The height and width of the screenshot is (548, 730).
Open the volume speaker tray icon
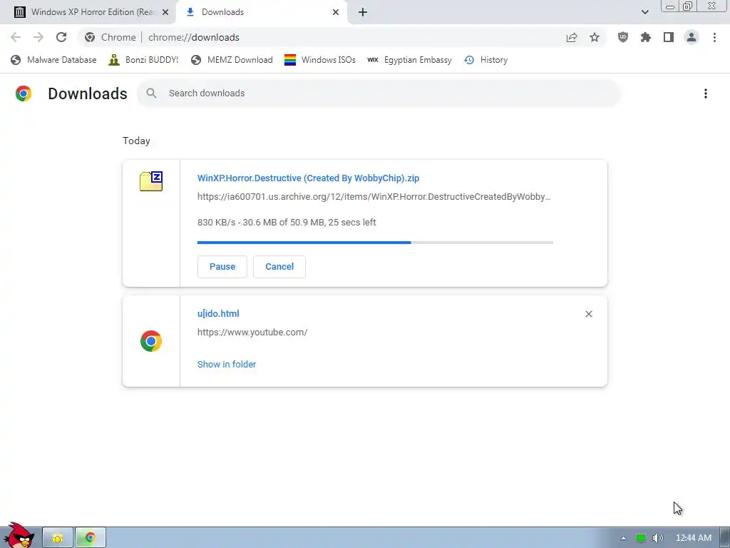(x=657, y=538)
